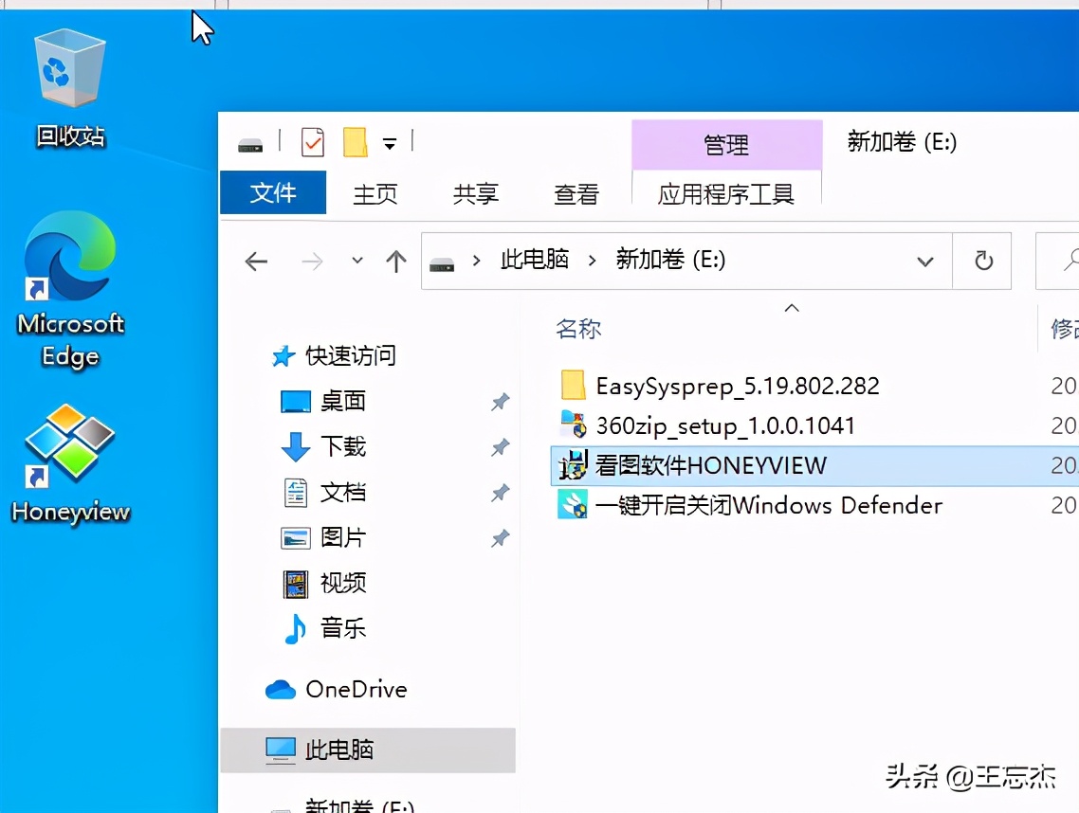Open the address bar history dropdown
Image resolution: width=1079 pixels, height=813 pixels.
pyautogui.click(x=924, y=261)
